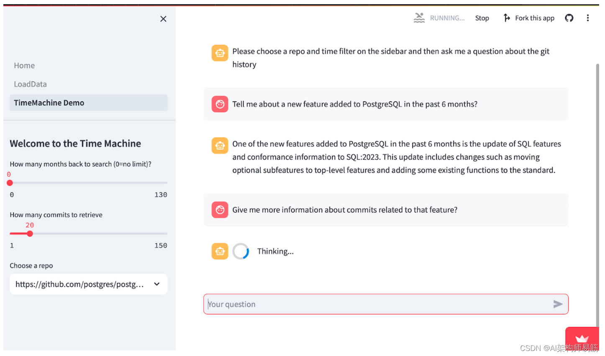This screenshot has height=356, width=605.
Task: Click the bot avatar beside Thinking
Action: pyautogui.click(x=220, y=251)
